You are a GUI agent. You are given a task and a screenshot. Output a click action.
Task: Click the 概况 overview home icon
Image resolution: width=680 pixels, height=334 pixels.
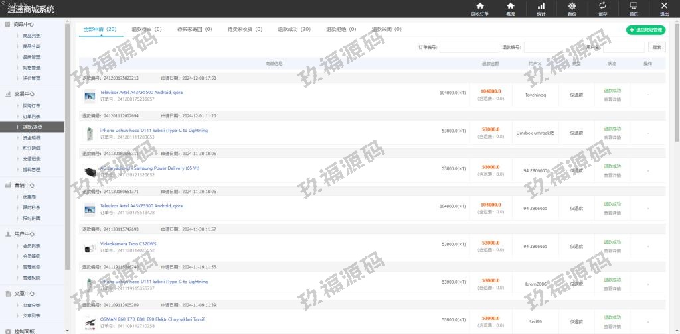tap(510, 6)
